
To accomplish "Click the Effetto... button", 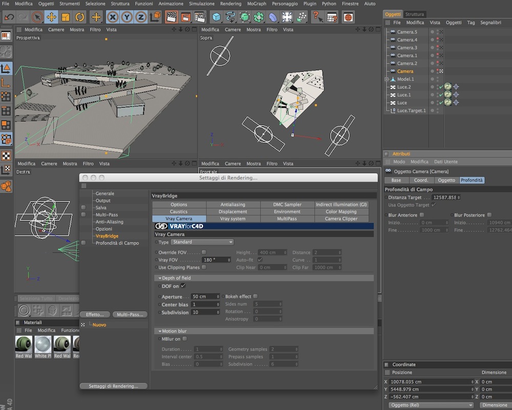I will tap(95, 315).
